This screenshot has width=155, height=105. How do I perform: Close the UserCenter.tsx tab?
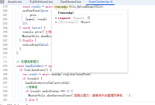[x=112, y=2]
